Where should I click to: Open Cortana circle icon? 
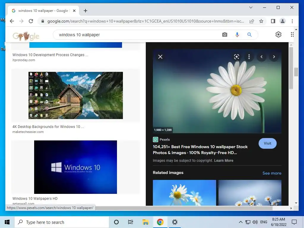116,222
